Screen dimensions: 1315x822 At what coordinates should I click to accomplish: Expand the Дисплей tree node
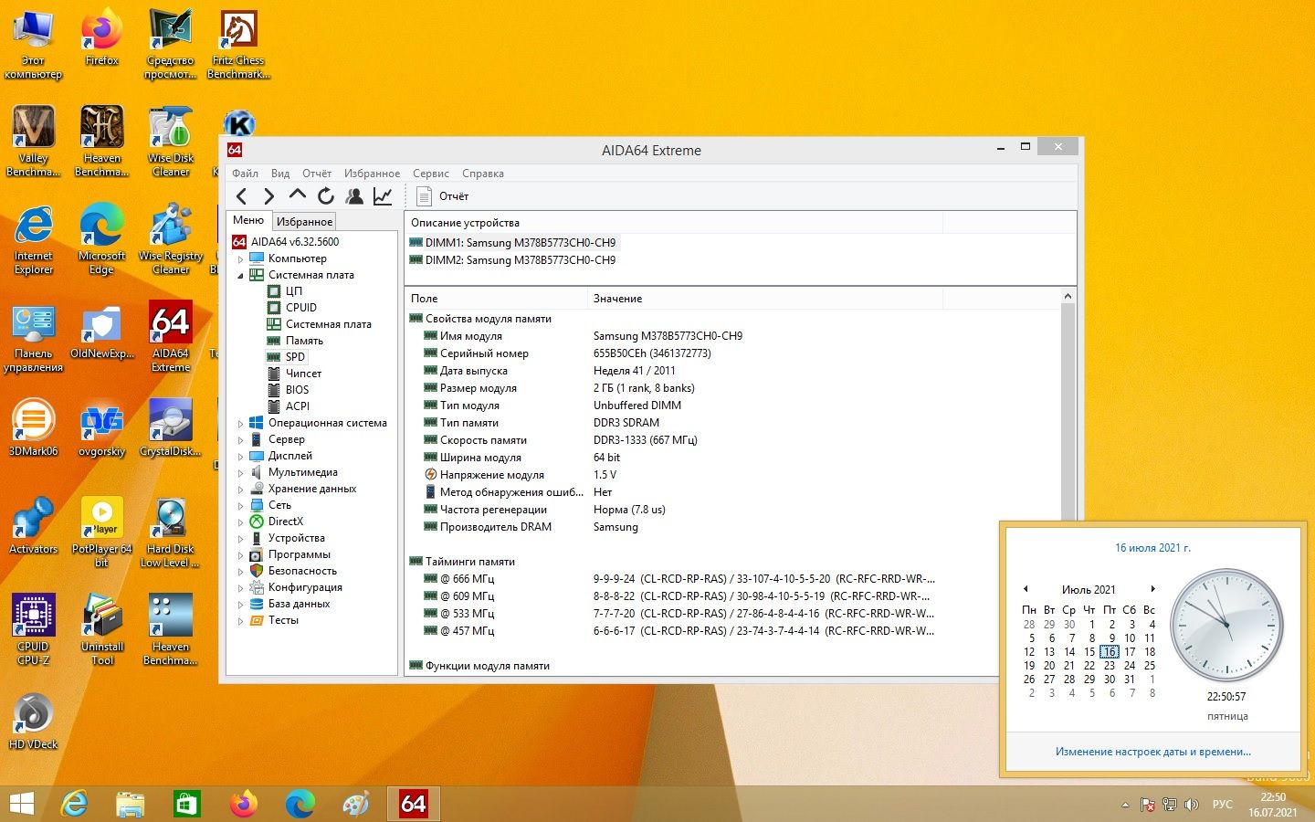(241, 457)
